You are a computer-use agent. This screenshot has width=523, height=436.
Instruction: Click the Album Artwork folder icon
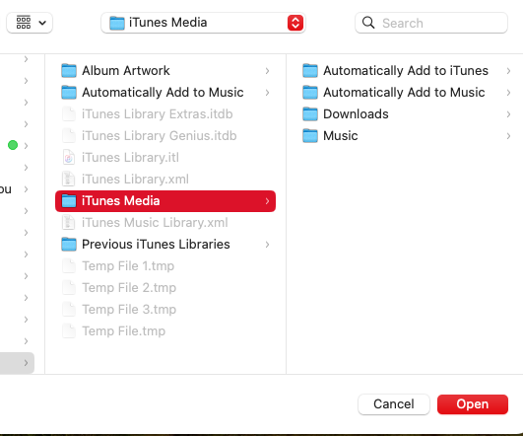tap(69, 71)
